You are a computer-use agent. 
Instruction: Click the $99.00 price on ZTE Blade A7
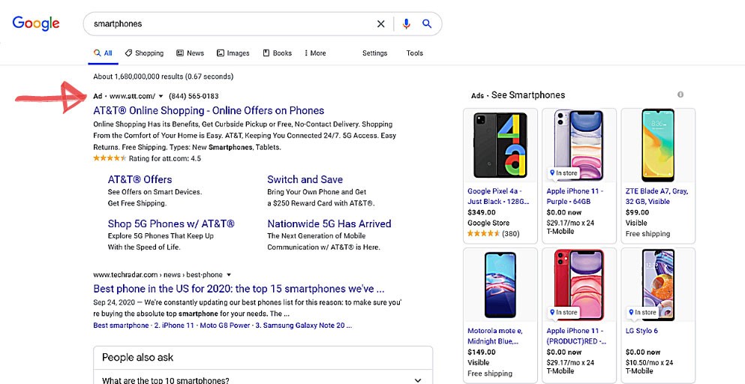(637, 212)
